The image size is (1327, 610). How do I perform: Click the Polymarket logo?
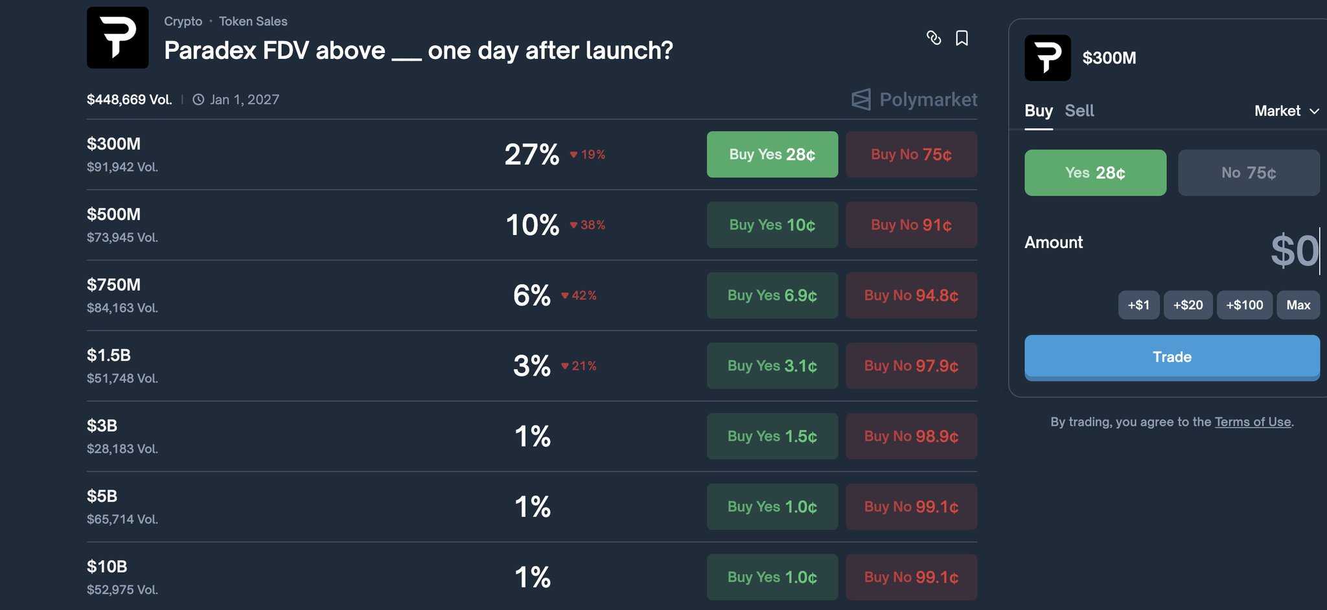click(x=914, y=100)
